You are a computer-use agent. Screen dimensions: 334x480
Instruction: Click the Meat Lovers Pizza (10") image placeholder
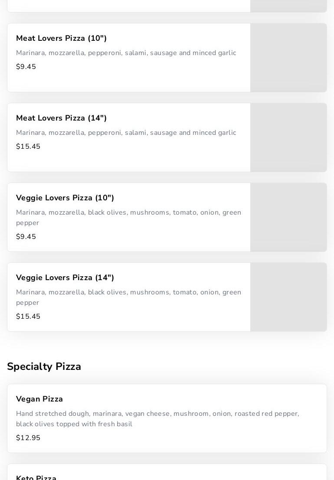(288, 58)
